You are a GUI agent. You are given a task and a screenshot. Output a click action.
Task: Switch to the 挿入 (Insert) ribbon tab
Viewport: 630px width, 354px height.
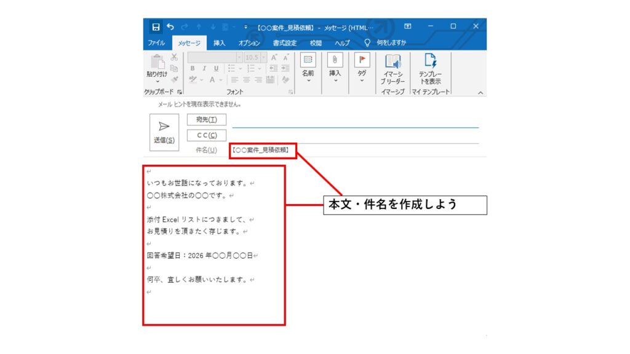click(x=219, y=43)
